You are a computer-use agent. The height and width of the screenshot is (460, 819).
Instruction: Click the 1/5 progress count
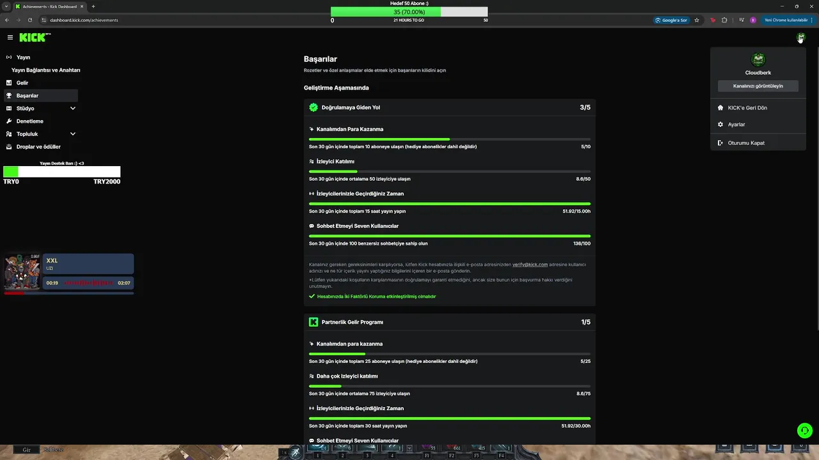[585, 322]
